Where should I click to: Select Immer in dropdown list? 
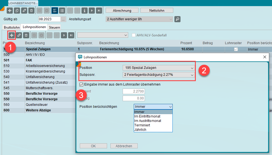click(x=153, y=112)
